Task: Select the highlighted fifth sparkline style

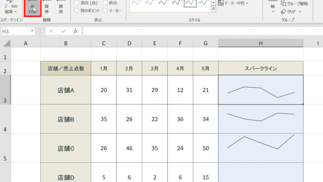Action: [190, 3]
